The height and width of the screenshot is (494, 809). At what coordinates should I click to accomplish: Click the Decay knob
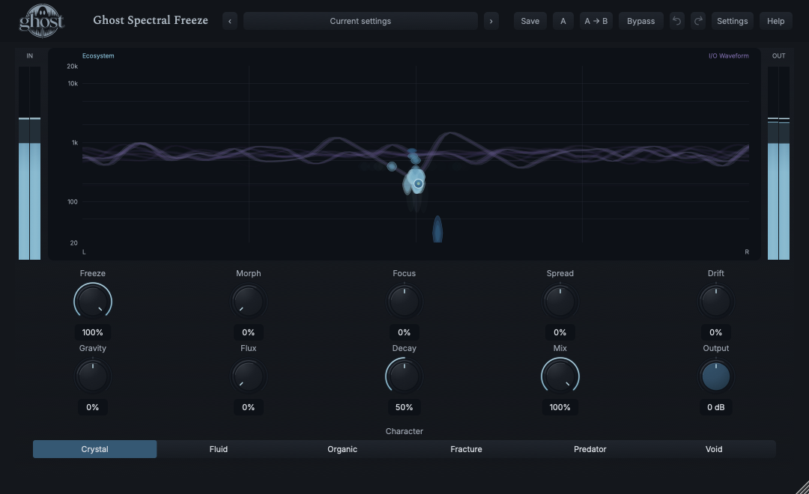click(x=404, y=376)
